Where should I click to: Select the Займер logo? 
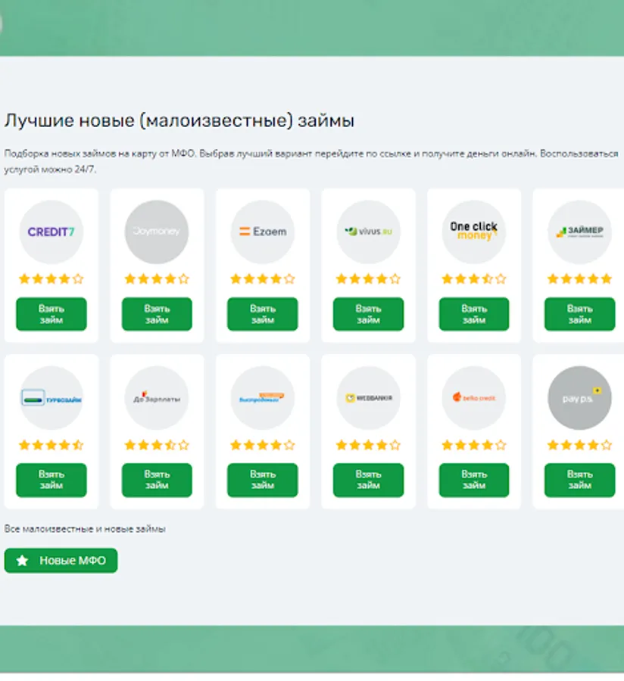click(579, 232)
